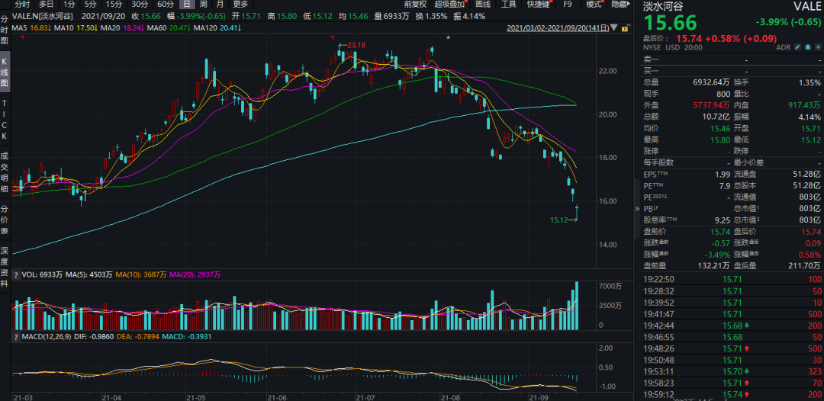Viewport: 824px width, 401px height.
Task: Select the 5分 interval
Action: 91,5
